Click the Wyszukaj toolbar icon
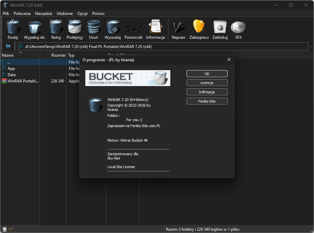 point(113,26)
